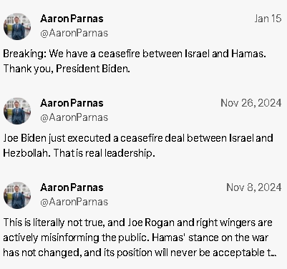Open the post starting 'This is literally not true'
This screenshot has width=287, height=269.
click(x=140, y=238)
